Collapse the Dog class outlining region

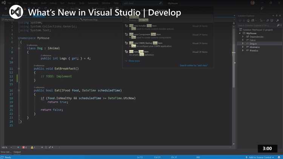pos(19,48)
